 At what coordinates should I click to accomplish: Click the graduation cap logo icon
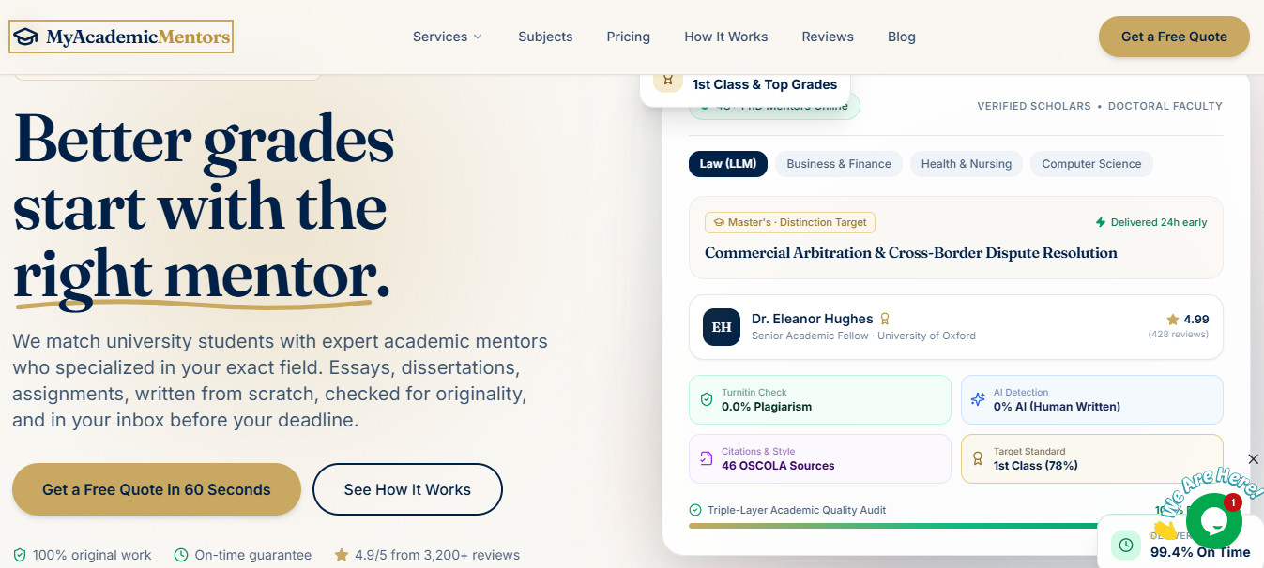coord(26,37)
